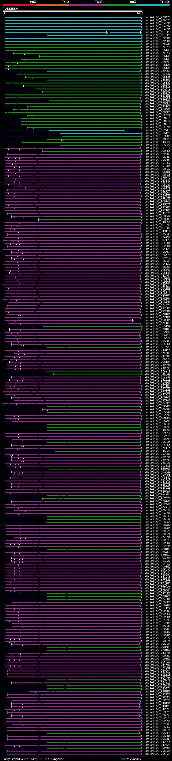
Task: Click label UniRef100_A0FIP7
Action: click(157, 323)
